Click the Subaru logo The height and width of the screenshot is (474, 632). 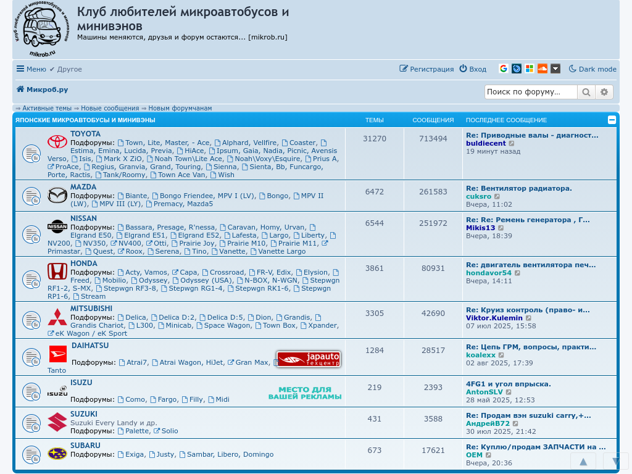(x=57, y=454)
